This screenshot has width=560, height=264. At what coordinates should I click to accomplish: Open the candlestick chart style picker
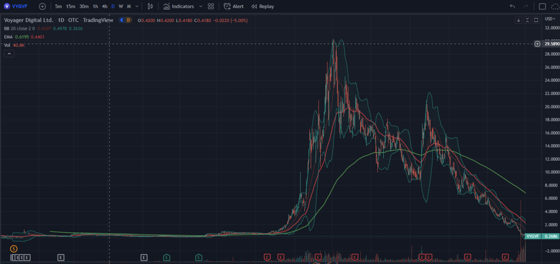click(150, 6)
